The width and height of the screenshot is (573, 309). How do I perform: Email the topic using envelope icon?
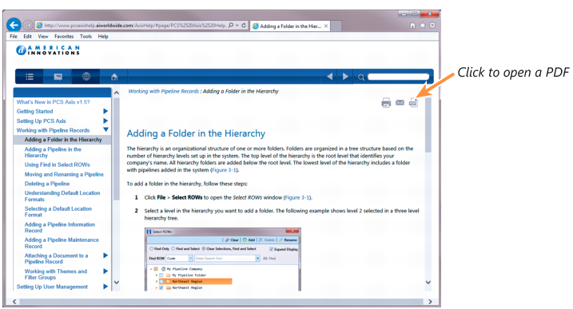pos(400,103)
